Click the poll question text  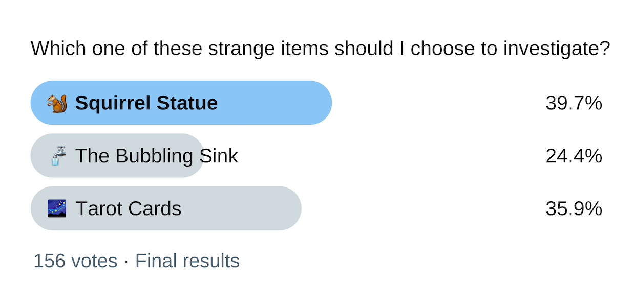320,49
